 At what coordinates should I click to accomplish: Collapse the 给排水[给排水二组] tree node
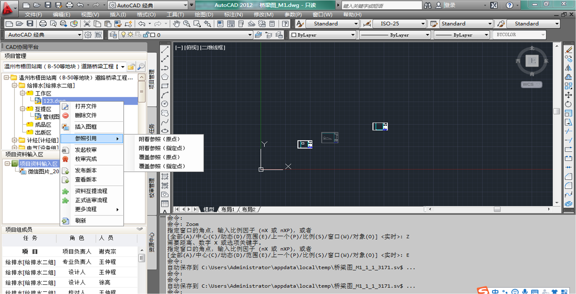tap(14, 85)
